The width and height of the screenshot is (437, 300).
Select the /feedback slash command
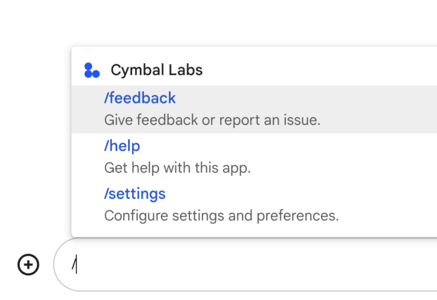(x=140, y=98)
